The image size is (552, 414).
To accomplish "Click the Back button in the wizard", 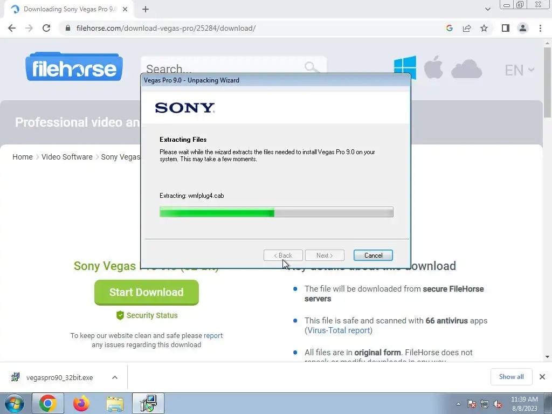I will click(x=283, y=255).
